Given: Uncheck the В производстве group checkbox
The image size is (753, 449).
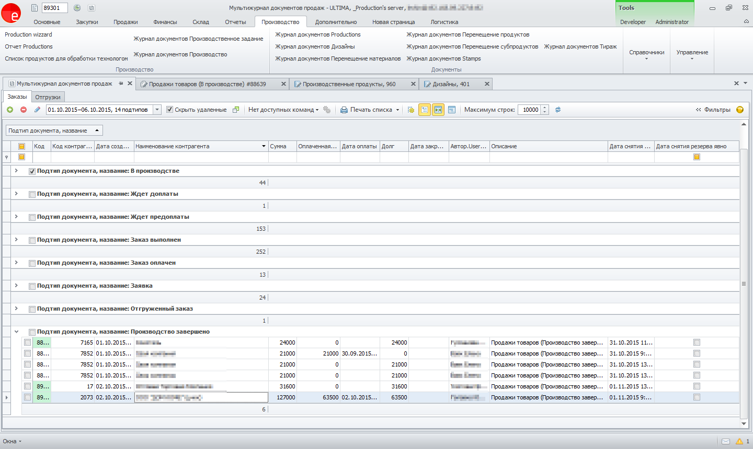Looking at the screenshot, I should [32, 171].
